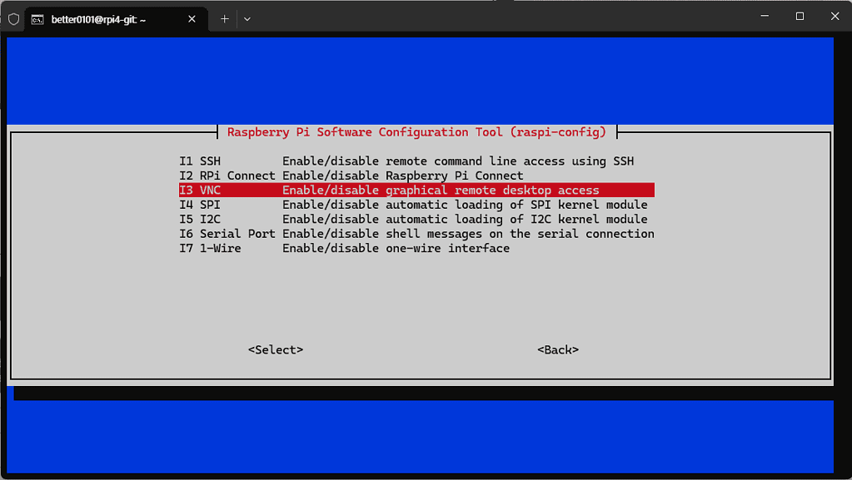
Task: Maximize the terminal window
Action: [800, 17]
